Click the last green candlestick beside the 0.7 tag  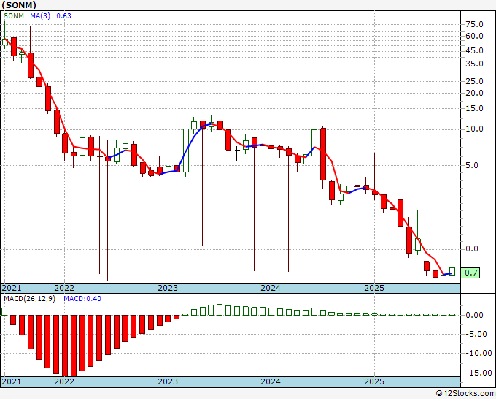452,271
